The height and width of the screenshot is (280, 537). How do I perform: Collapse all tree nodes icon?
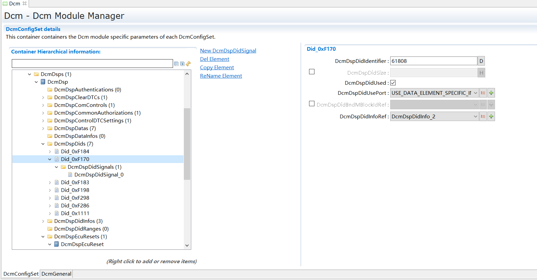click(x=176, y=64)
